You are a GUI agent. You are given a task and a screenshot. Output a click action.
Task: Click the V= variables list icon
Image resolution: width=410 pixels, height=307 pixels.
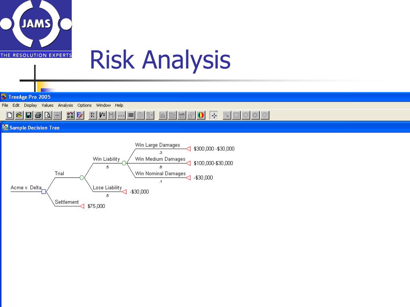[92, 115]
